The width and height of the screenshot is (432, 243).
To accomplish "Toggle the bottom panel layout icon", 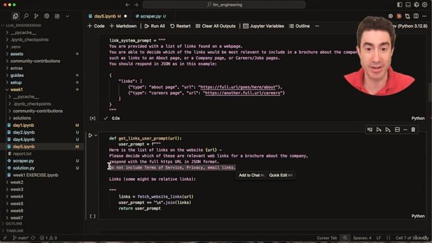I will pos(408,5).
